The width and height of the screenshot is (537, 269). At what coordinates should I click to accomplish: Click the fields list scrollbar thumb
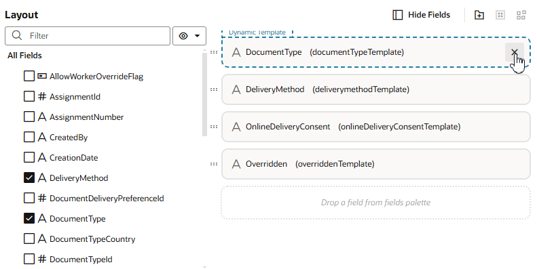click(204, 94)
